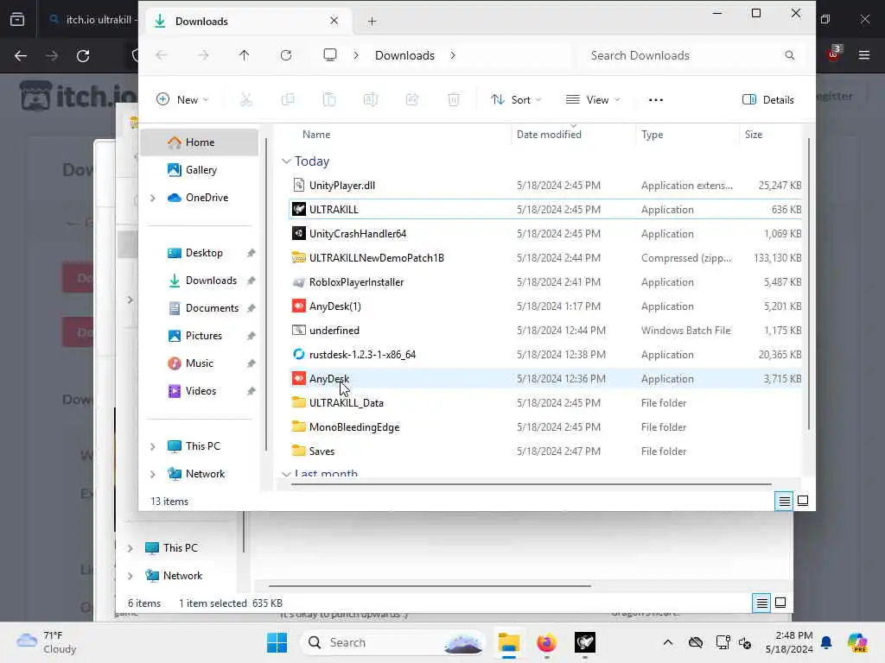Go back in Explorer navigation
Viewport: 885px width, 663px height.
(162, 55)
